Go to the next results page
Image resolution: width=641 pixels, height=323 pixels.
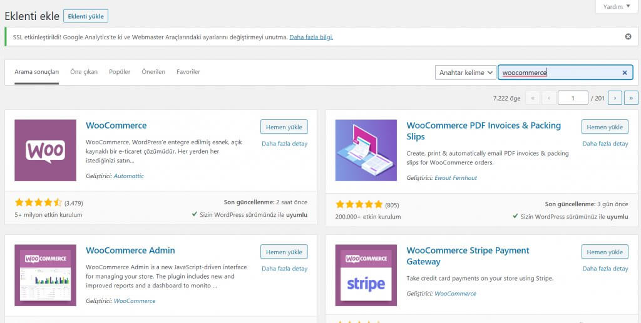pyautogui.click(x=615, y=97)
